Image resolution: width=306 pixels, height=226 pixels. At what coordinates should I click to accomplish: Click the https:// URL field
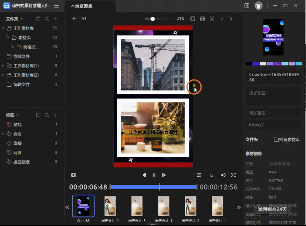[273, 124]
